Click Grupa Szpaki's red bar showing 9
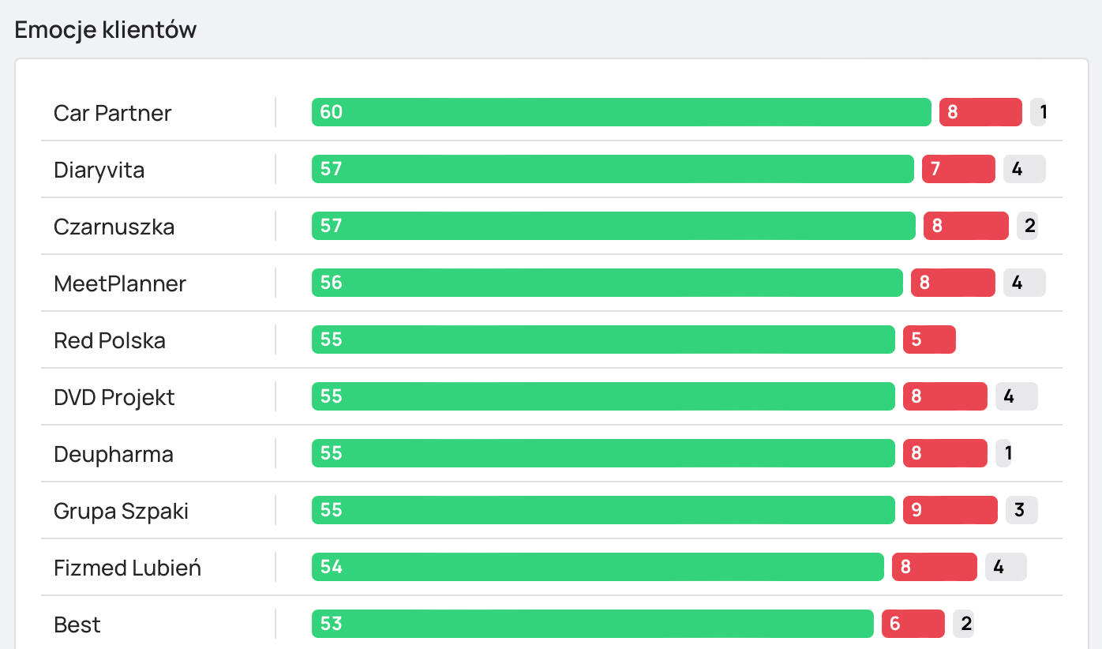This screenshot has width=1102, height=649. pos(950,510)
